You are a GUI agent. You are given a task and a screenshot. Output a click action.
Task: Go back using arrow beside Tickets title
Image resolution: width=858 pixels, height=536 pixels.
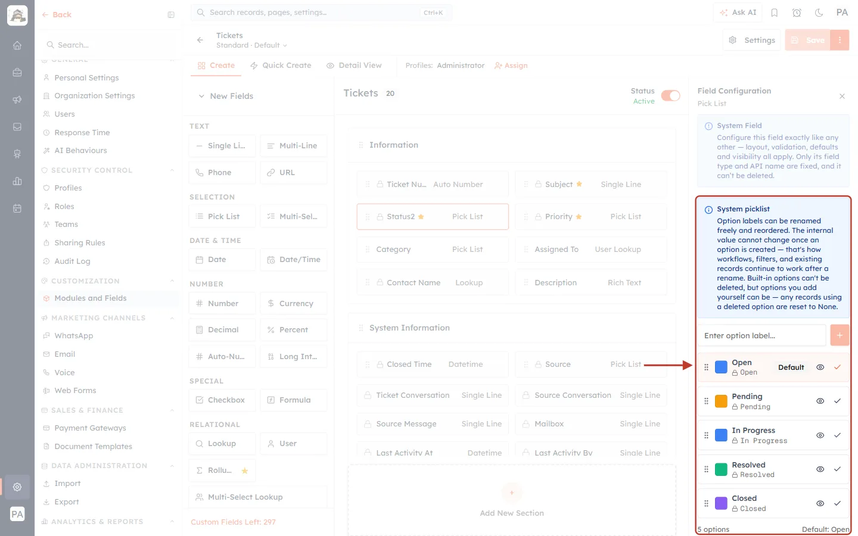pyautogui.click(x=200, y=40)
